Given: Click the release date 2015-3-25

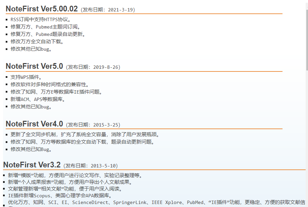Looking at the screenshot, I should click(106, 125).
